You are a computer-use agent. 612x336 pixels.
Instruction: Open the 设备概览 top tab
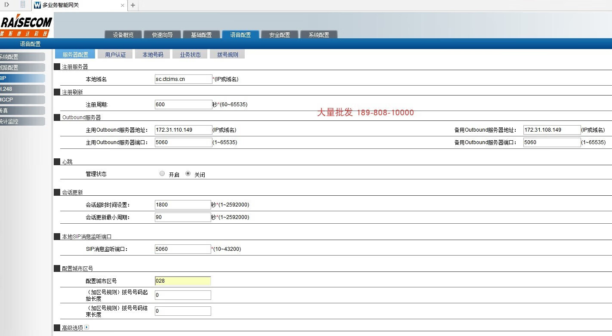(123, 35)
